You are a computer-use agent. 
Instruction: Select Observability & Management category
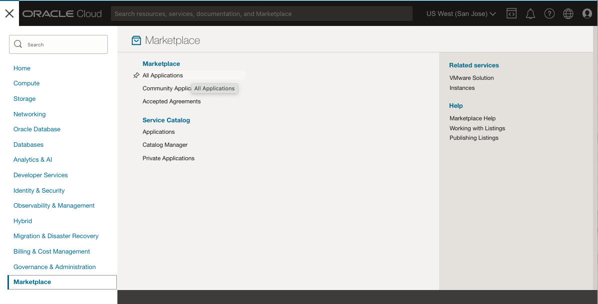tap(54, 206)
